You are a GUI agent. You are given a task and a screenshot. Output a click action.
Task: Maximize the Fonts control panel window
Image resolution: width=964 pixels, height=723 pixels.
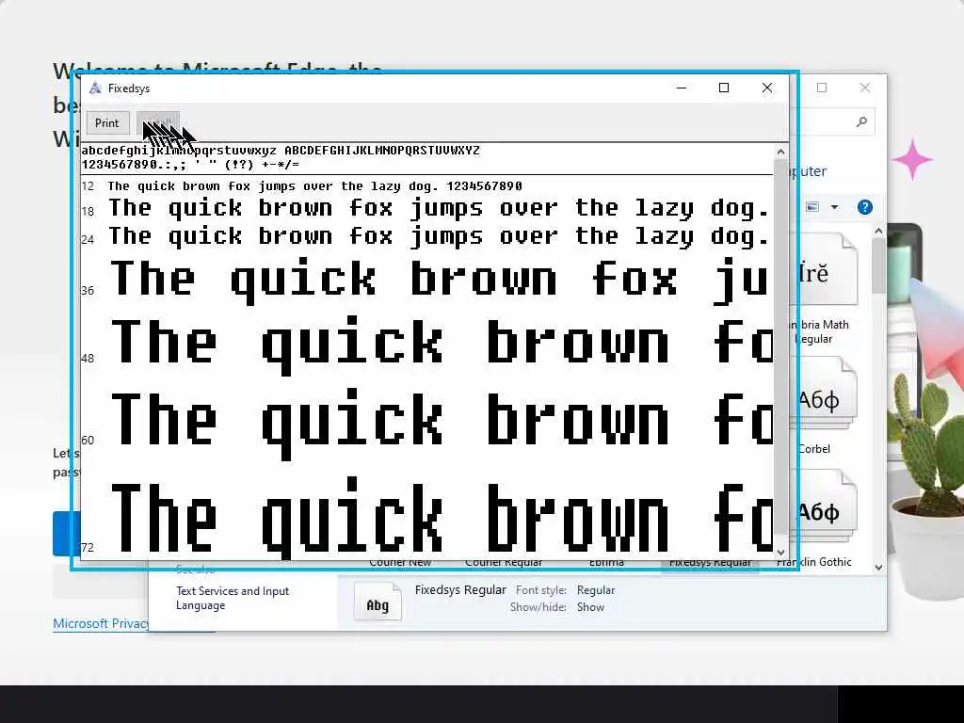pyautogui.click(x=822, y=88)
